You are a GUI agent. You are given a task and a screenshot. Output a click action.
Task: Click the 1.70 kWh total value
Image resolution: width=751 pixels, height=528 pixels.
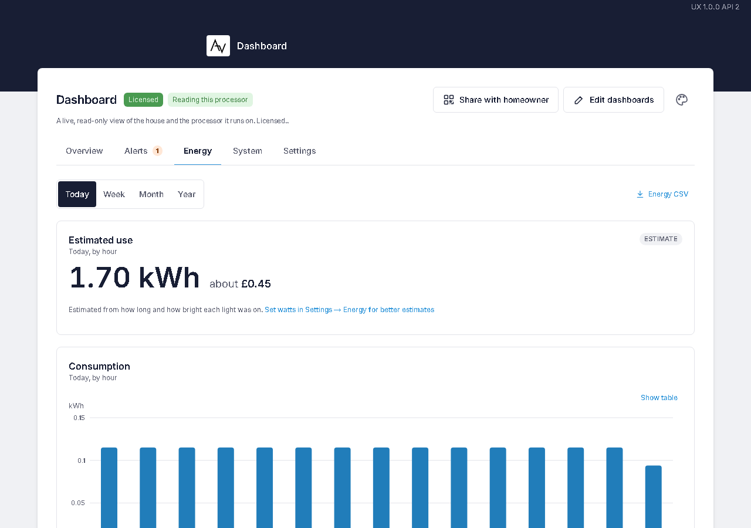pos(134,277)
